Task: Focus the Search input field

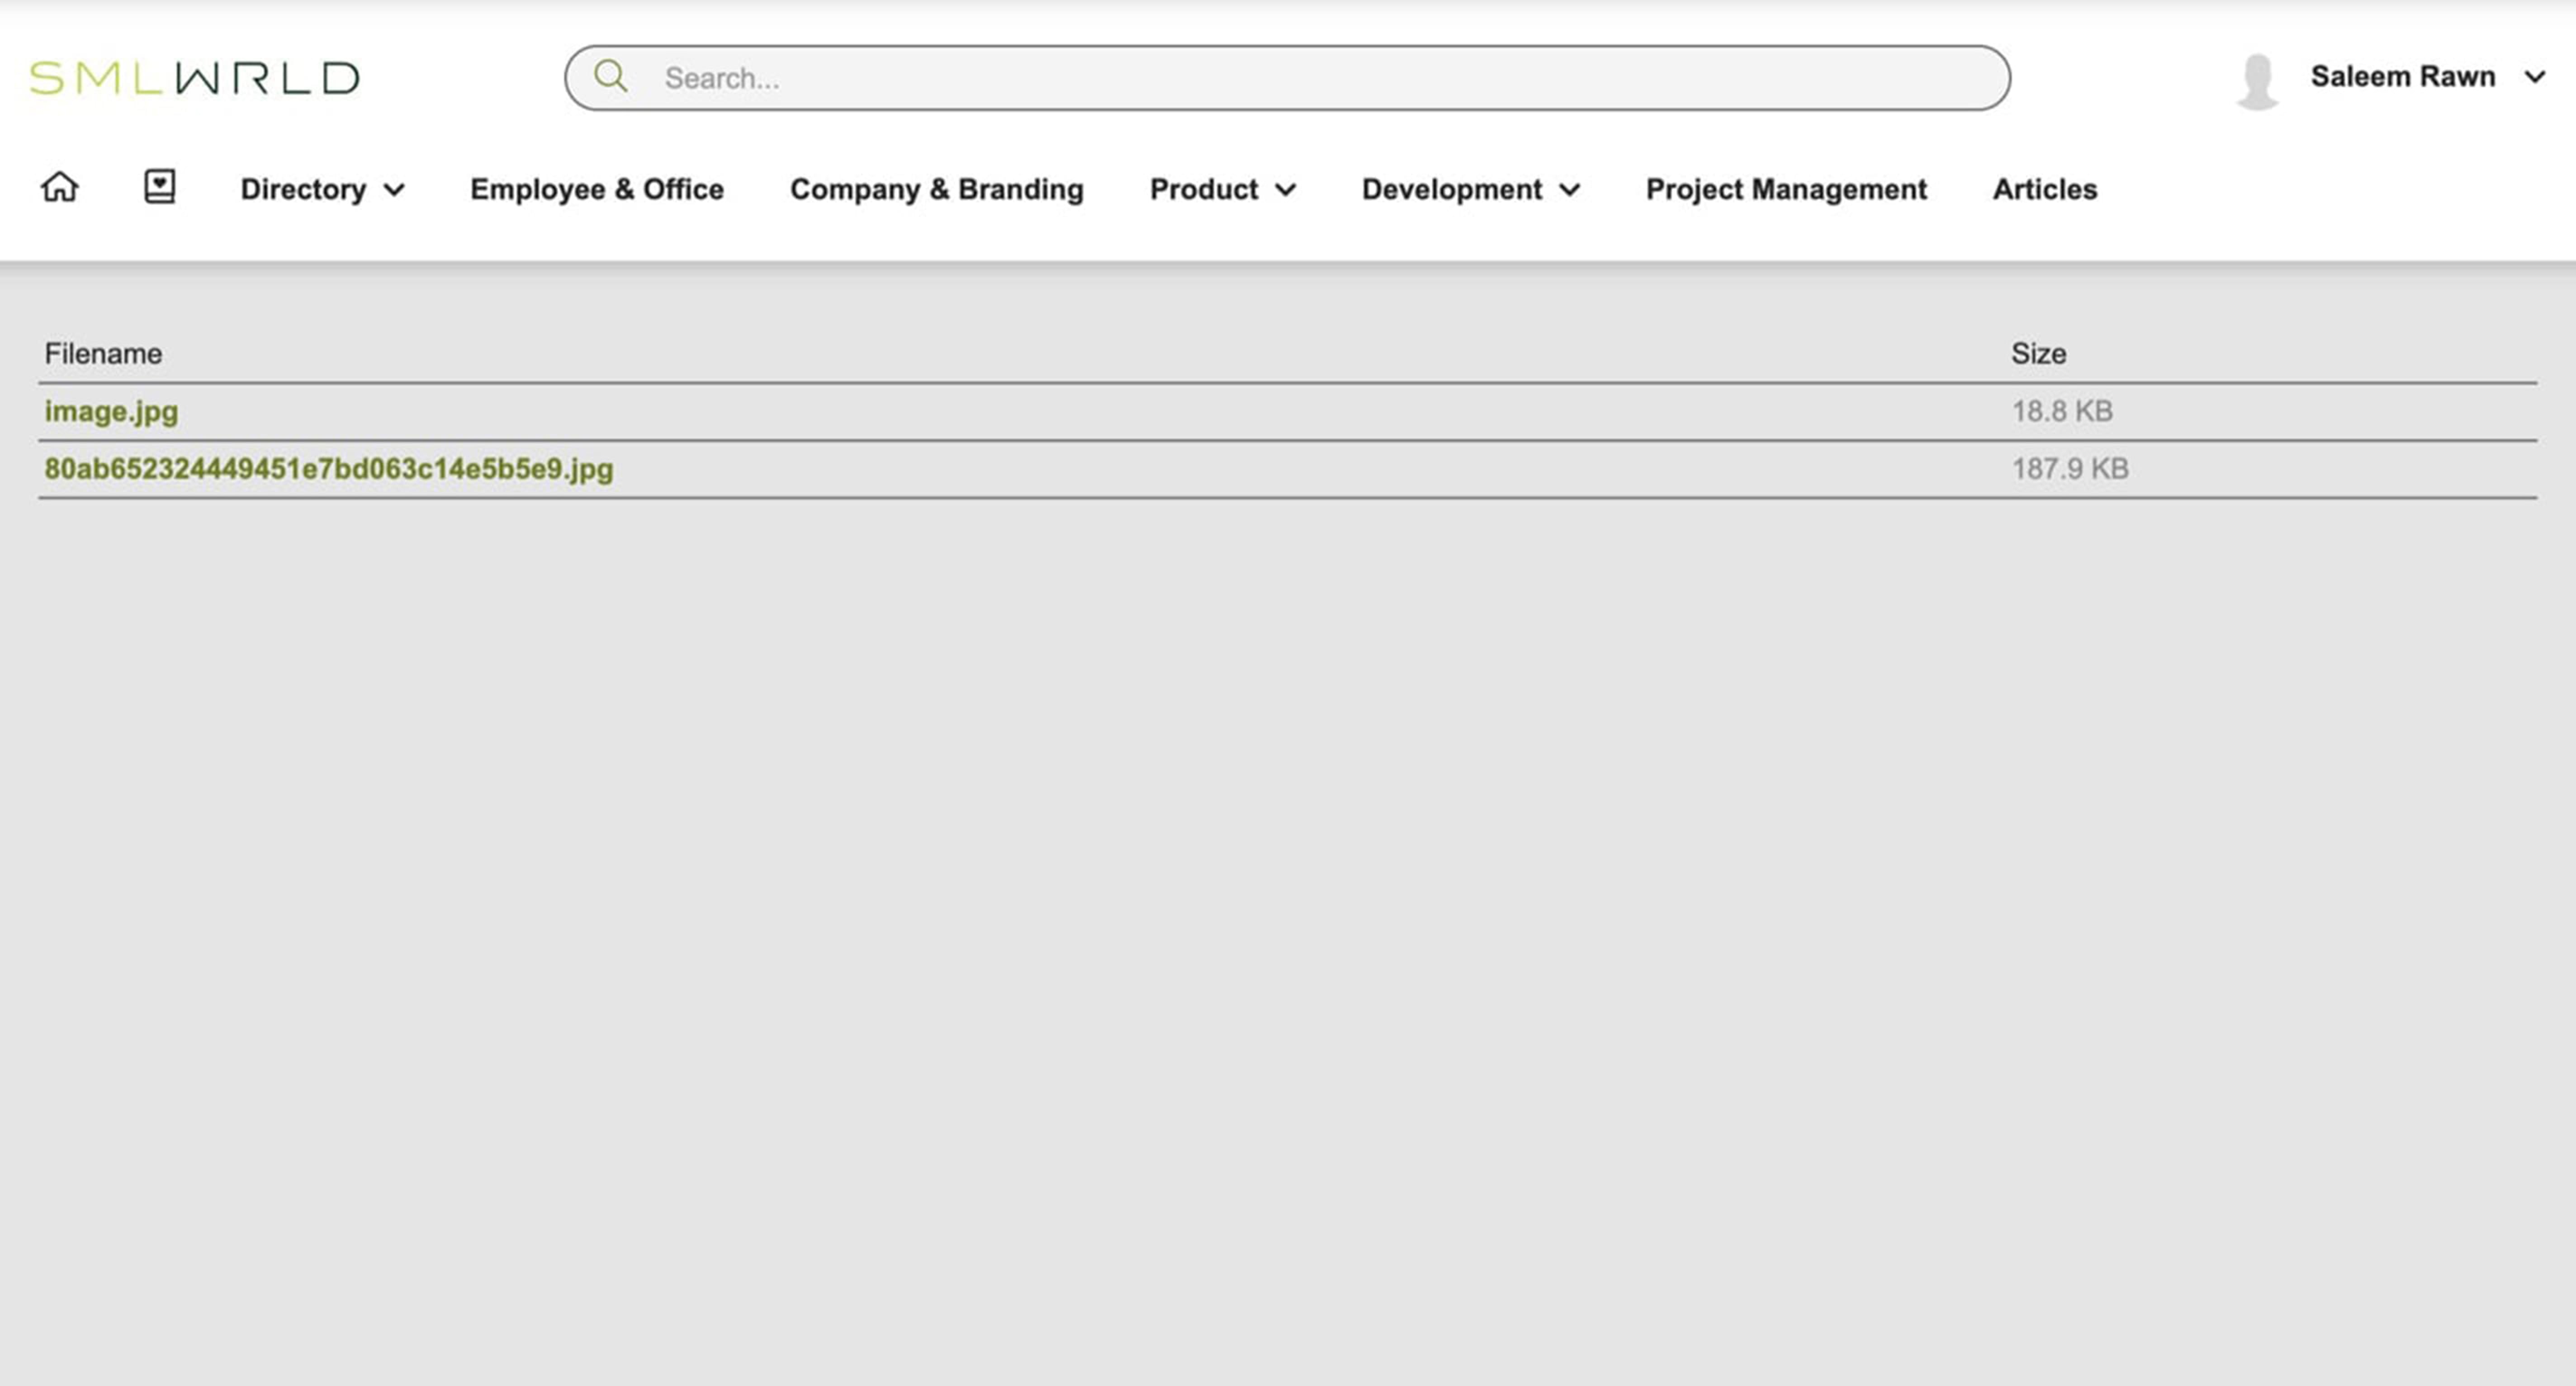Action: click(x=1287, y=78)
